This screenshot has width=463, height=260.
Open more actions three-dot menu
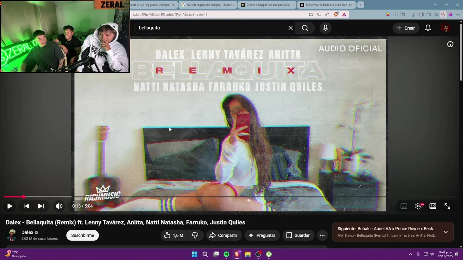322,235
